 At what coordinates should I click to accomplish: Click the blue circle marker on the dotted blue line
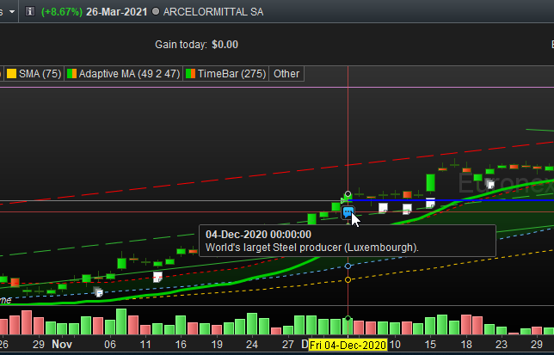tap(348, 266)
